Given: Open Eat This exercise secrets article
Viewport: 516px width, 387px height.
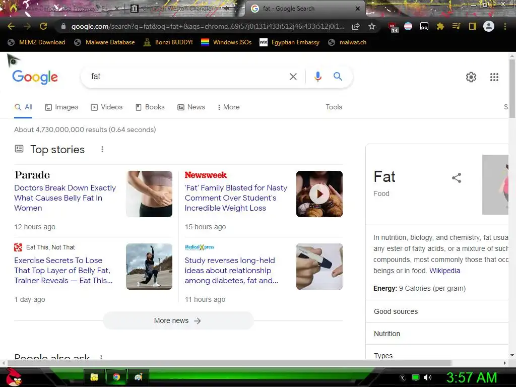Looking at the screenshot, I should point(63,271).
